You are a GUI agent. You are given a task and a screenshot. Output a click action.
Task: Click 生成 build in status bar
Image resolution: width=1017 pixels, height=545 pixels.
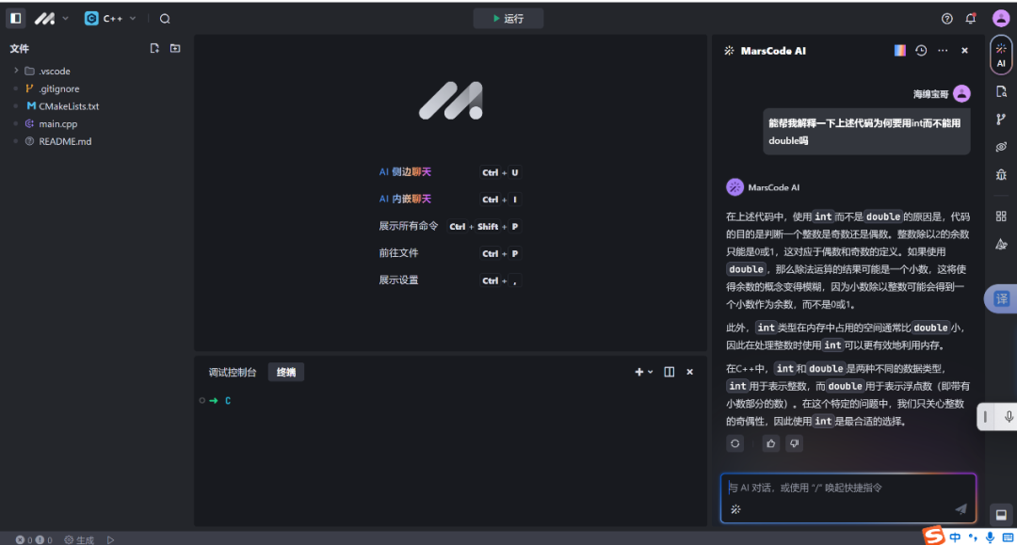79,539
